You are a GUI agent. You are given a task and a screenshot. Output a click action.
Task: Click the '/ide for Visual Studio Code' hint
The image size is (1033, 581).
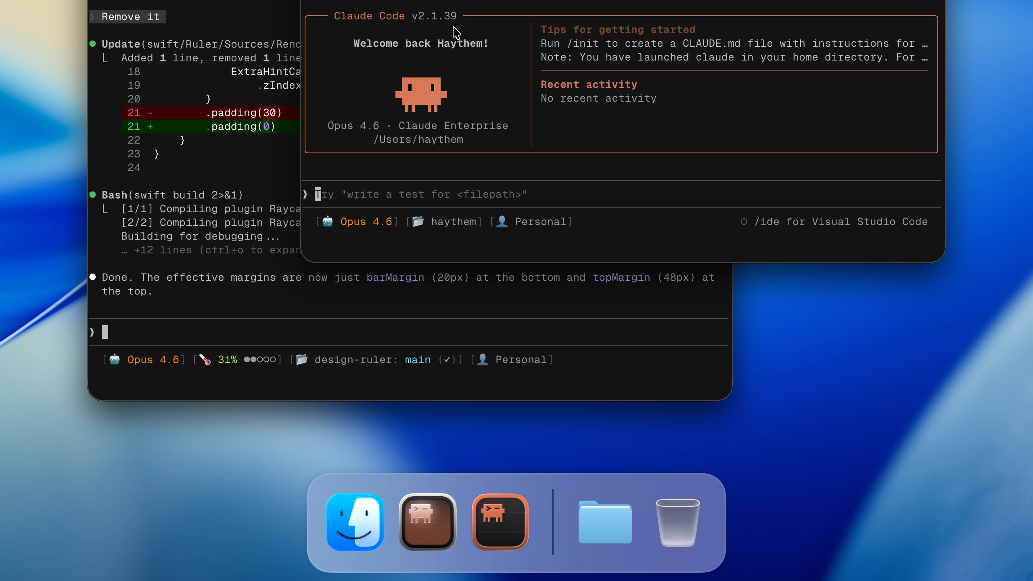tap(841, 222)
